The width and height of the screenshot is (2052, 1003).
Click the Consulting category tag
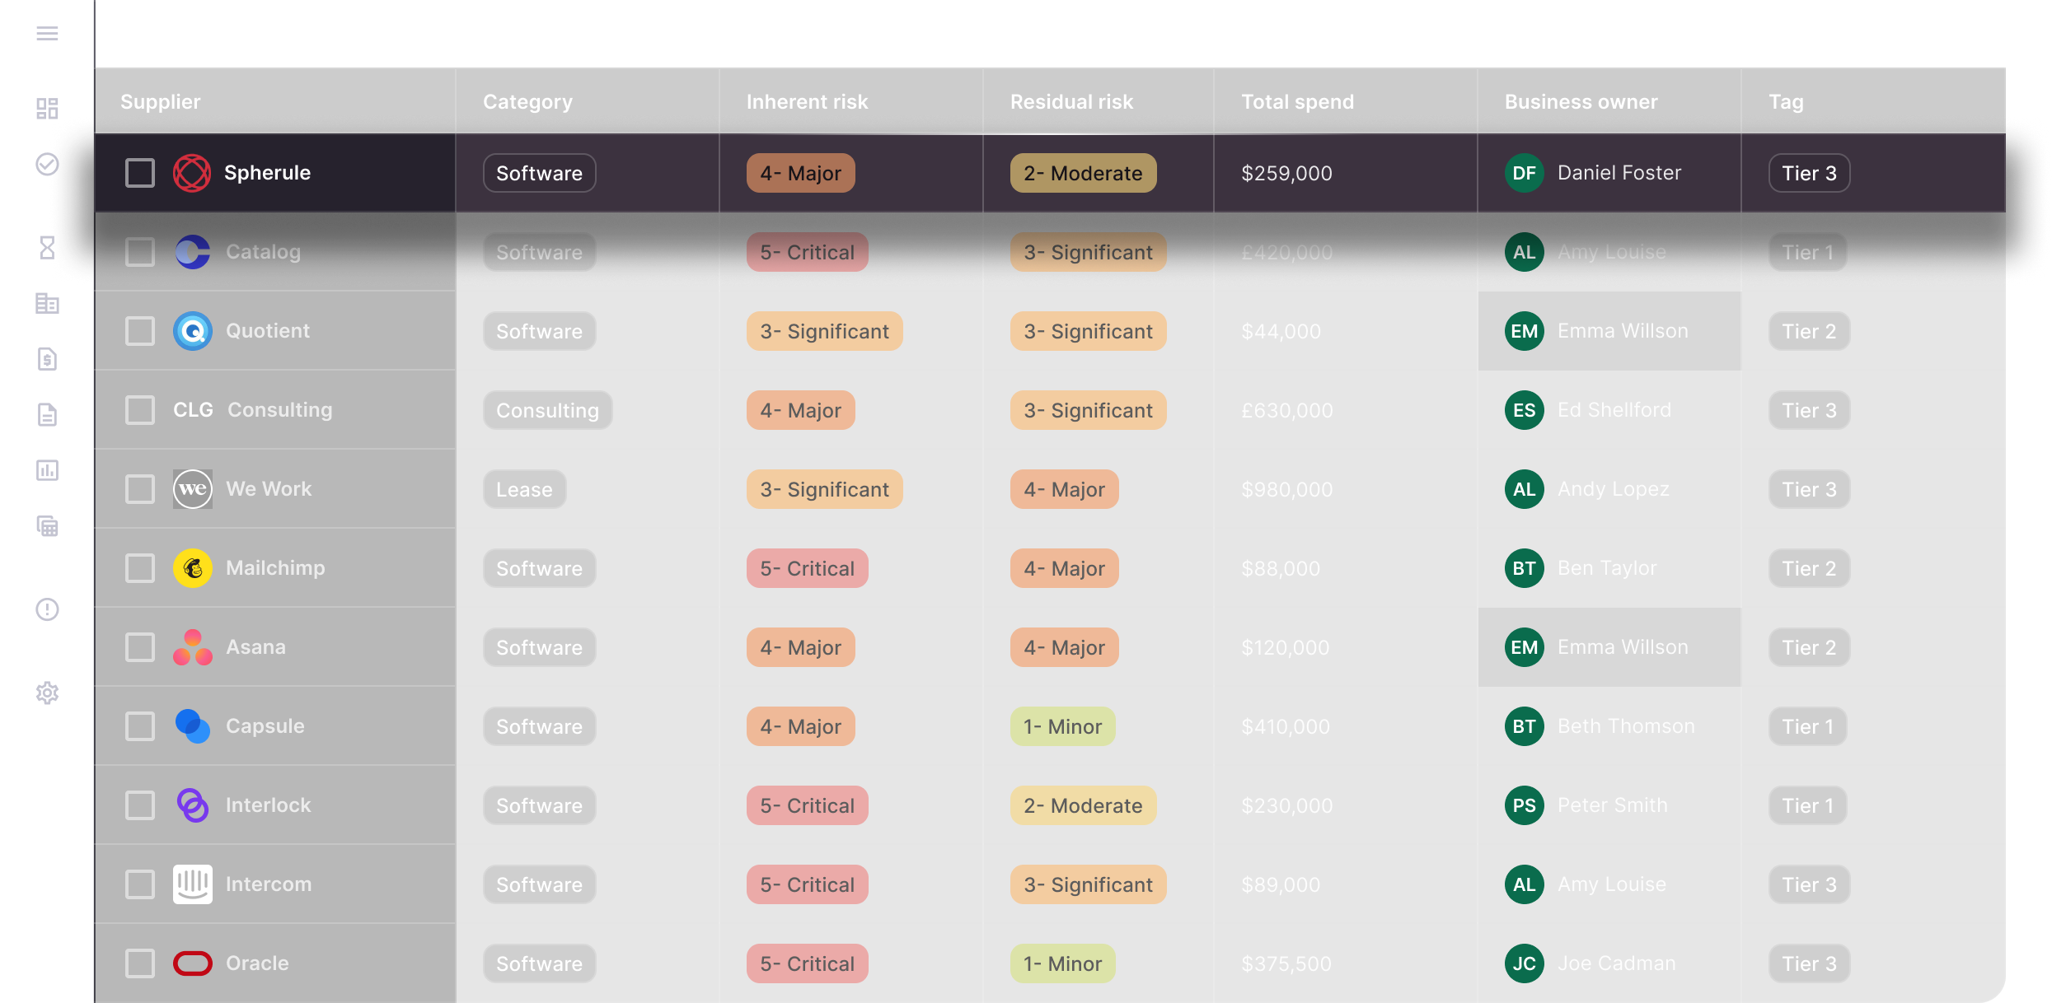pyautogui.click(x=547, y=410)
